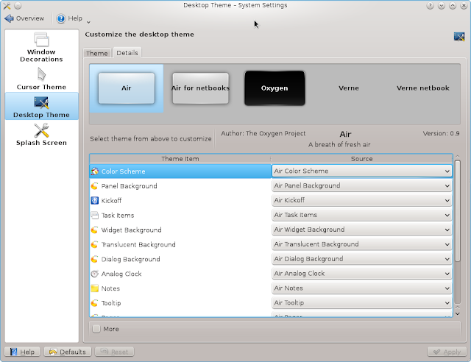Click the Theme Item column header

coord(180,159)
